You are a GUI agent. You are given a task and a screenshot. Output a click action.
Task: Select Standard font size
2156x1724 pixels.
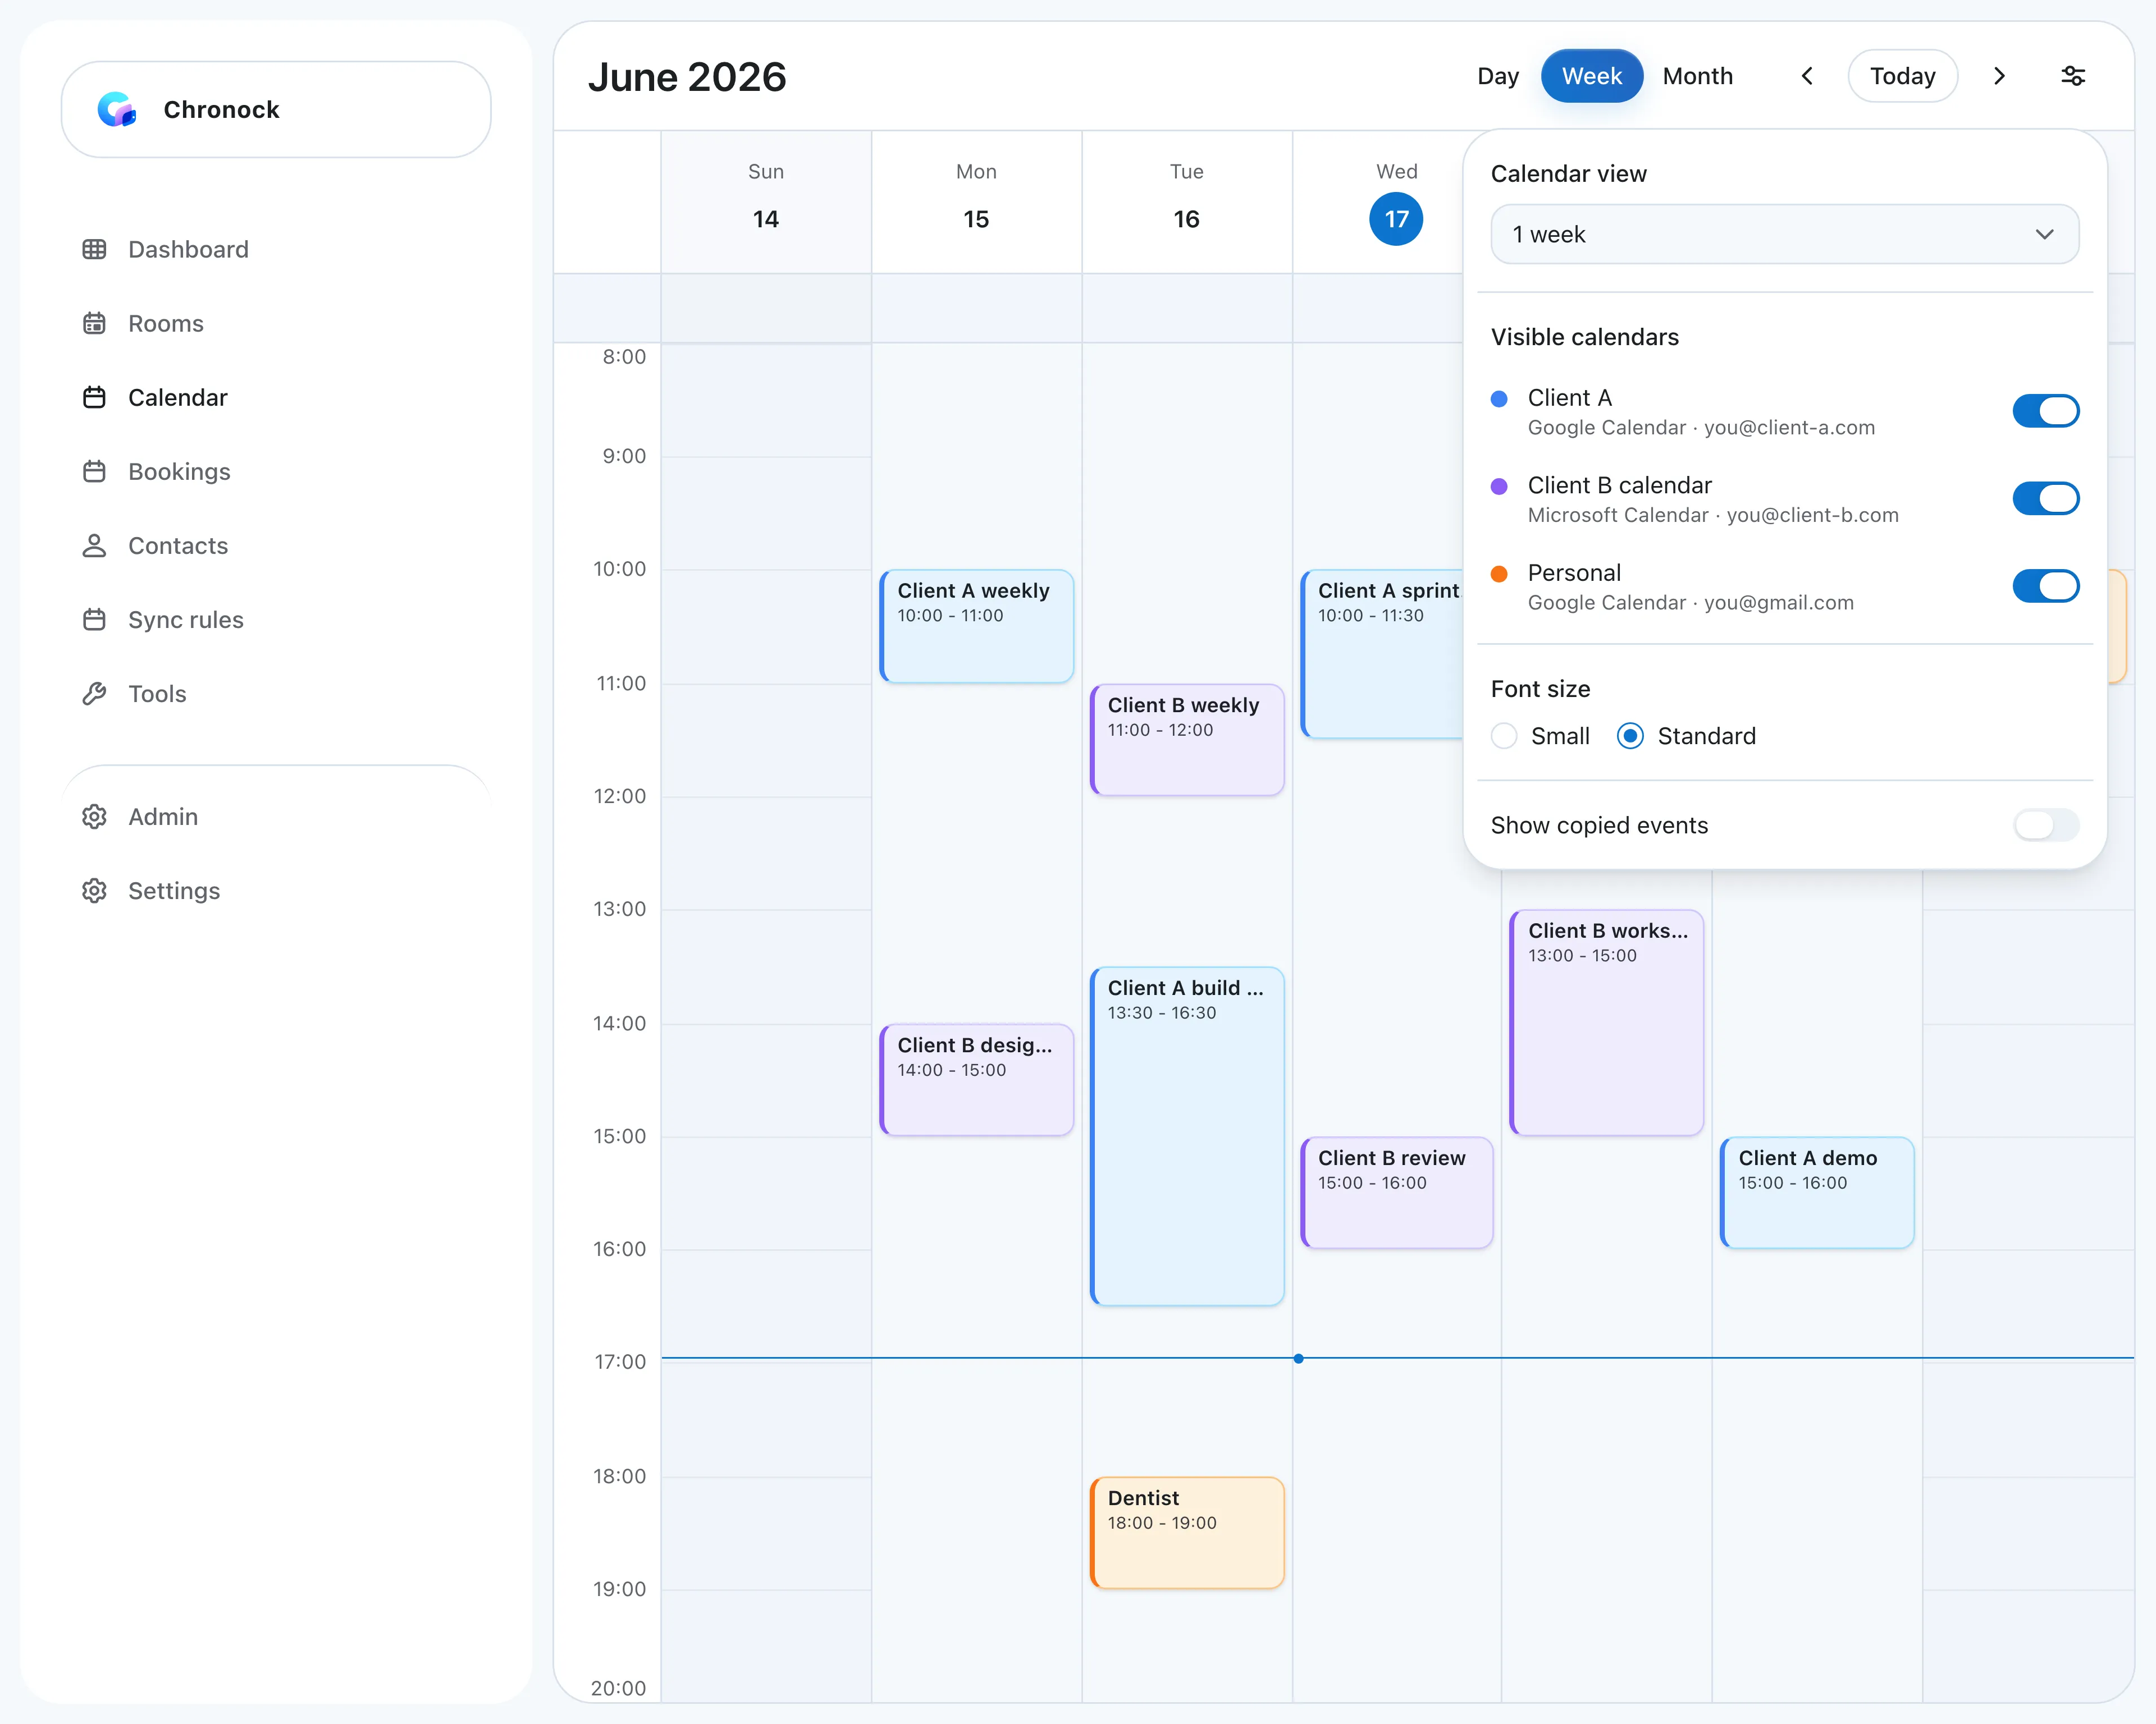tap(1630, 736)
